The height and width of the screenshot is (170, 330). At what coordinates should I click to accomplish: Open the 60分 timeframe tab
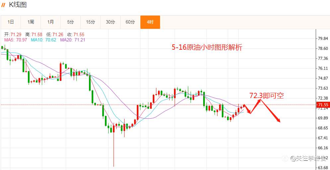(130, 22)
